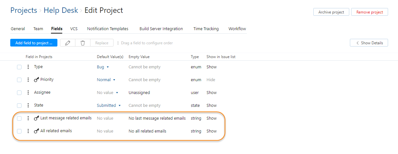Click key icon beside All related emails

point(37,131)
